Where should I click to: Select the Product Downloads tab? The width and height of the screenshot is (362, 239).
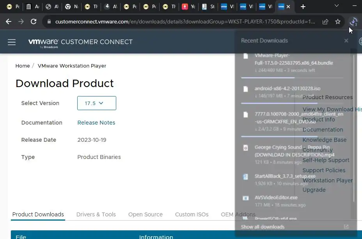(38, 214)
